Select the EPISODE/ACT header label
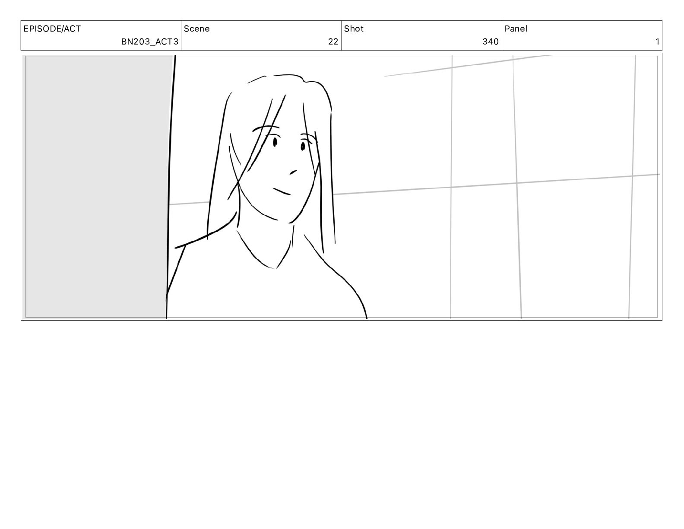This screenshot has width=684, height=529. click(x=52, y=29)
